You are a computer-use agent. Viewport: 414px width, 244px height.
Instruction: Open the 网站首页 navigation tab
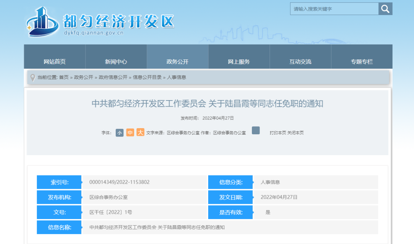[54, 61]
